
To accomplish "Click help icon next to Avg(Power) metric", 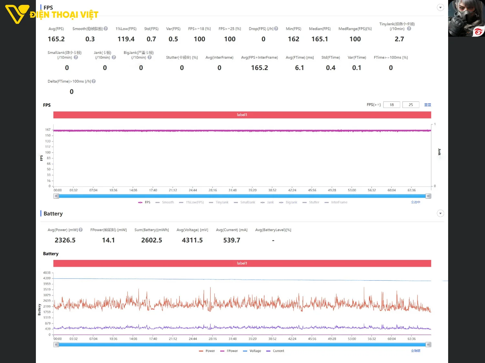I will click(81, 230).
